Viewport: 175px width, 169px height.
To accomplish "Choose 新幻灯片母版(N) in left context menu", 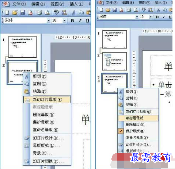I will [47, 100].
